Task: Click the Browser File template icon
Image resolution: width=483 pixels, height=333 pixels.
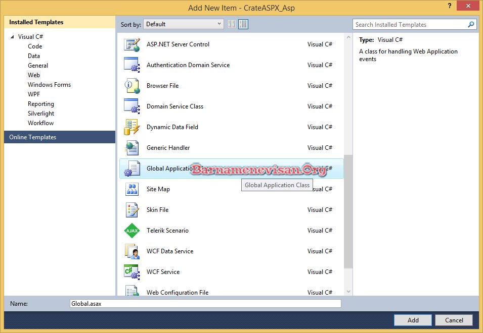Action: click(131, 86)
